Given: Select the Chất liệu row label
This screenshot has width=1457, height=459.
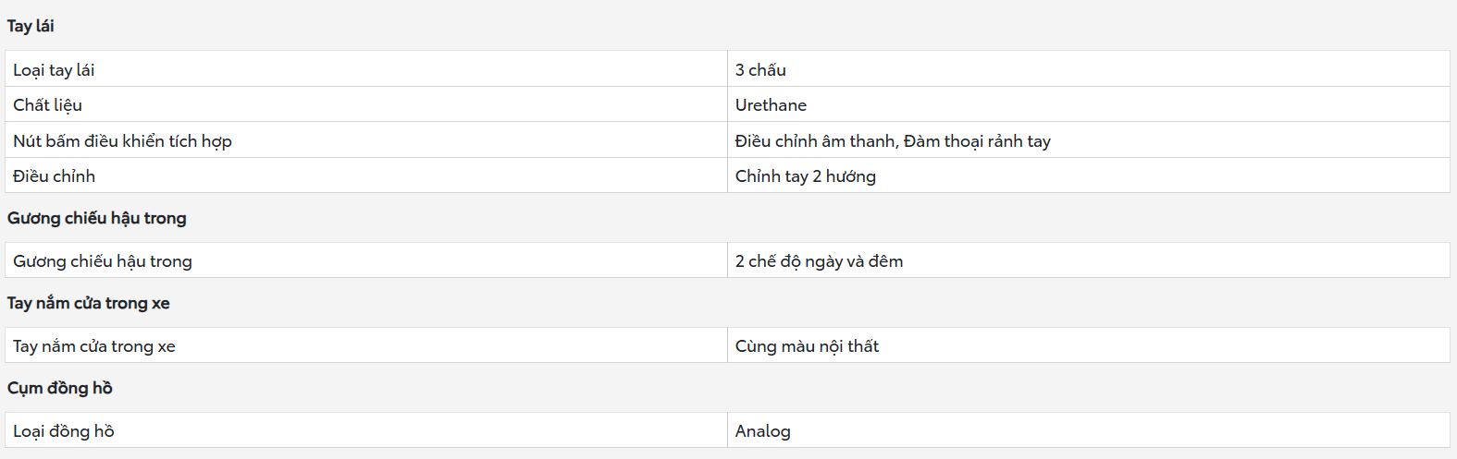Looking at the screenshot, I should [x=47, y=105].
